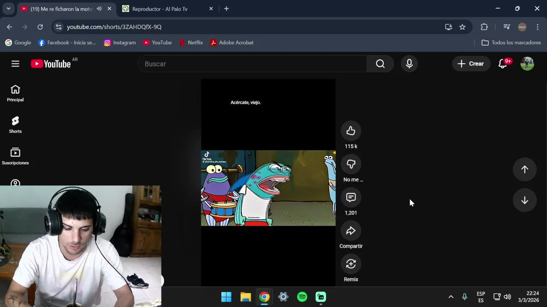The width and height of the screenshot is (547, 307).
Task: Share the Short via Compartir icon
Action: [x=351, y=231]
